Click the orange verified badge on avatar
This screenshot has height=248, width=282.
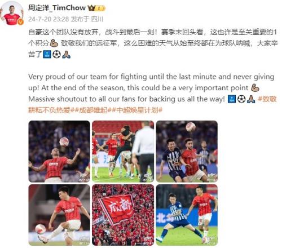click(x=20, y=22)
